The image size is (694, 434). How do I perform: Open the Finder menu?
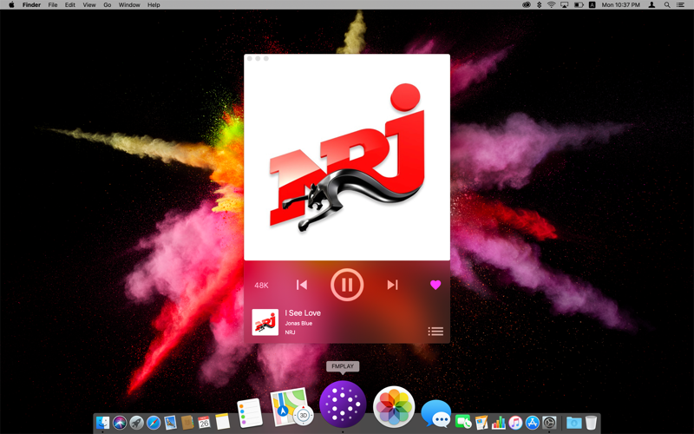31,5
